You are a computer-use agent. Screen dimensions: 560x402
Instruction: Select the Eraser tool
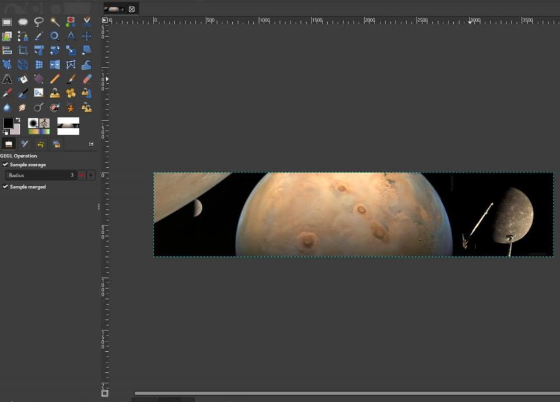[x=86, y=79]
